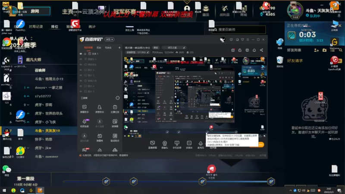Screen dimensions: 345x194
Task: Open the 歌词助手 tool
Action: coord(115,138)
